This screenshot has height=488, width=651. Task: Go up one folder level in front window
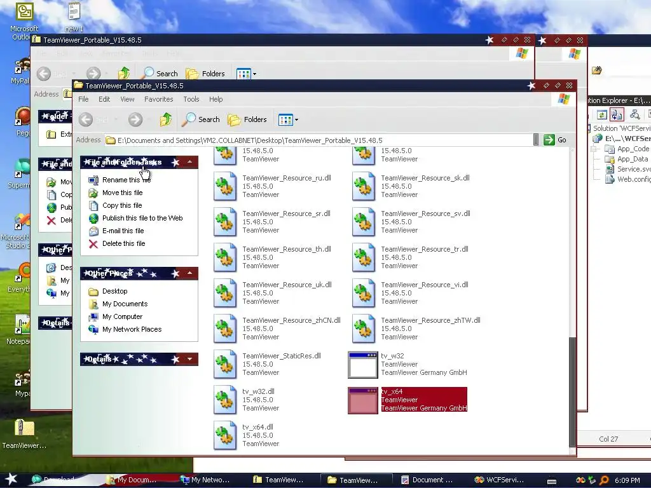[166, 119]
